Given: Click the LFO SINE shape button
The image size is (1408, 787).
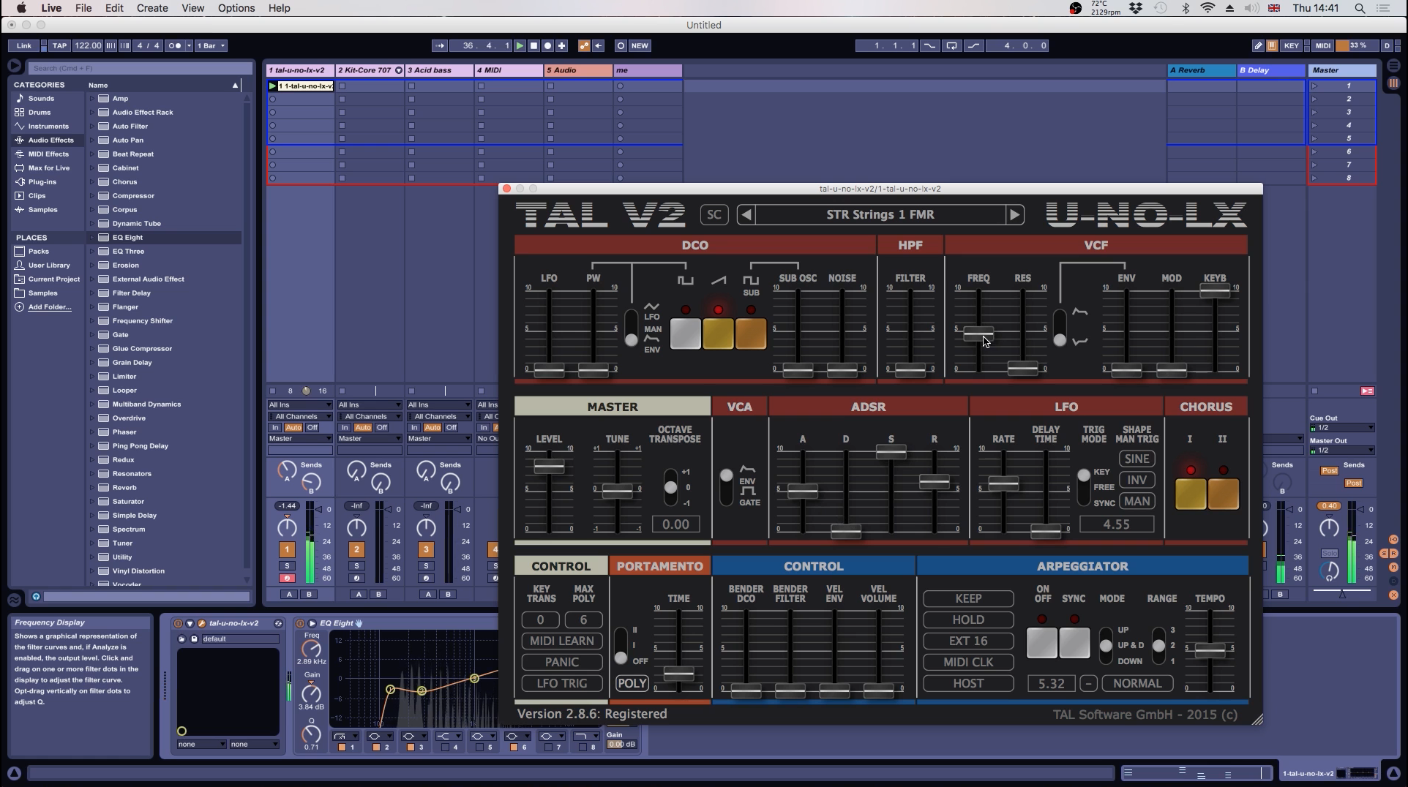Looking at the screenshot, I should click(1136, 459).
